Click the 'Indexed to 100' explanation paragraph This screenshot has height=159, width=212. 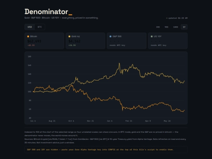(101, 133)
